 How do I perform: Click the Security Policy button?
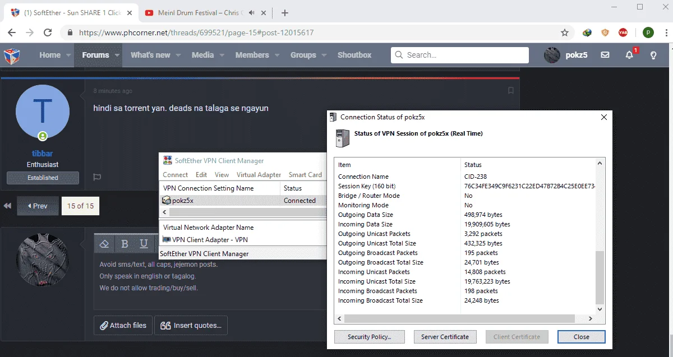[x=369, y=337]
